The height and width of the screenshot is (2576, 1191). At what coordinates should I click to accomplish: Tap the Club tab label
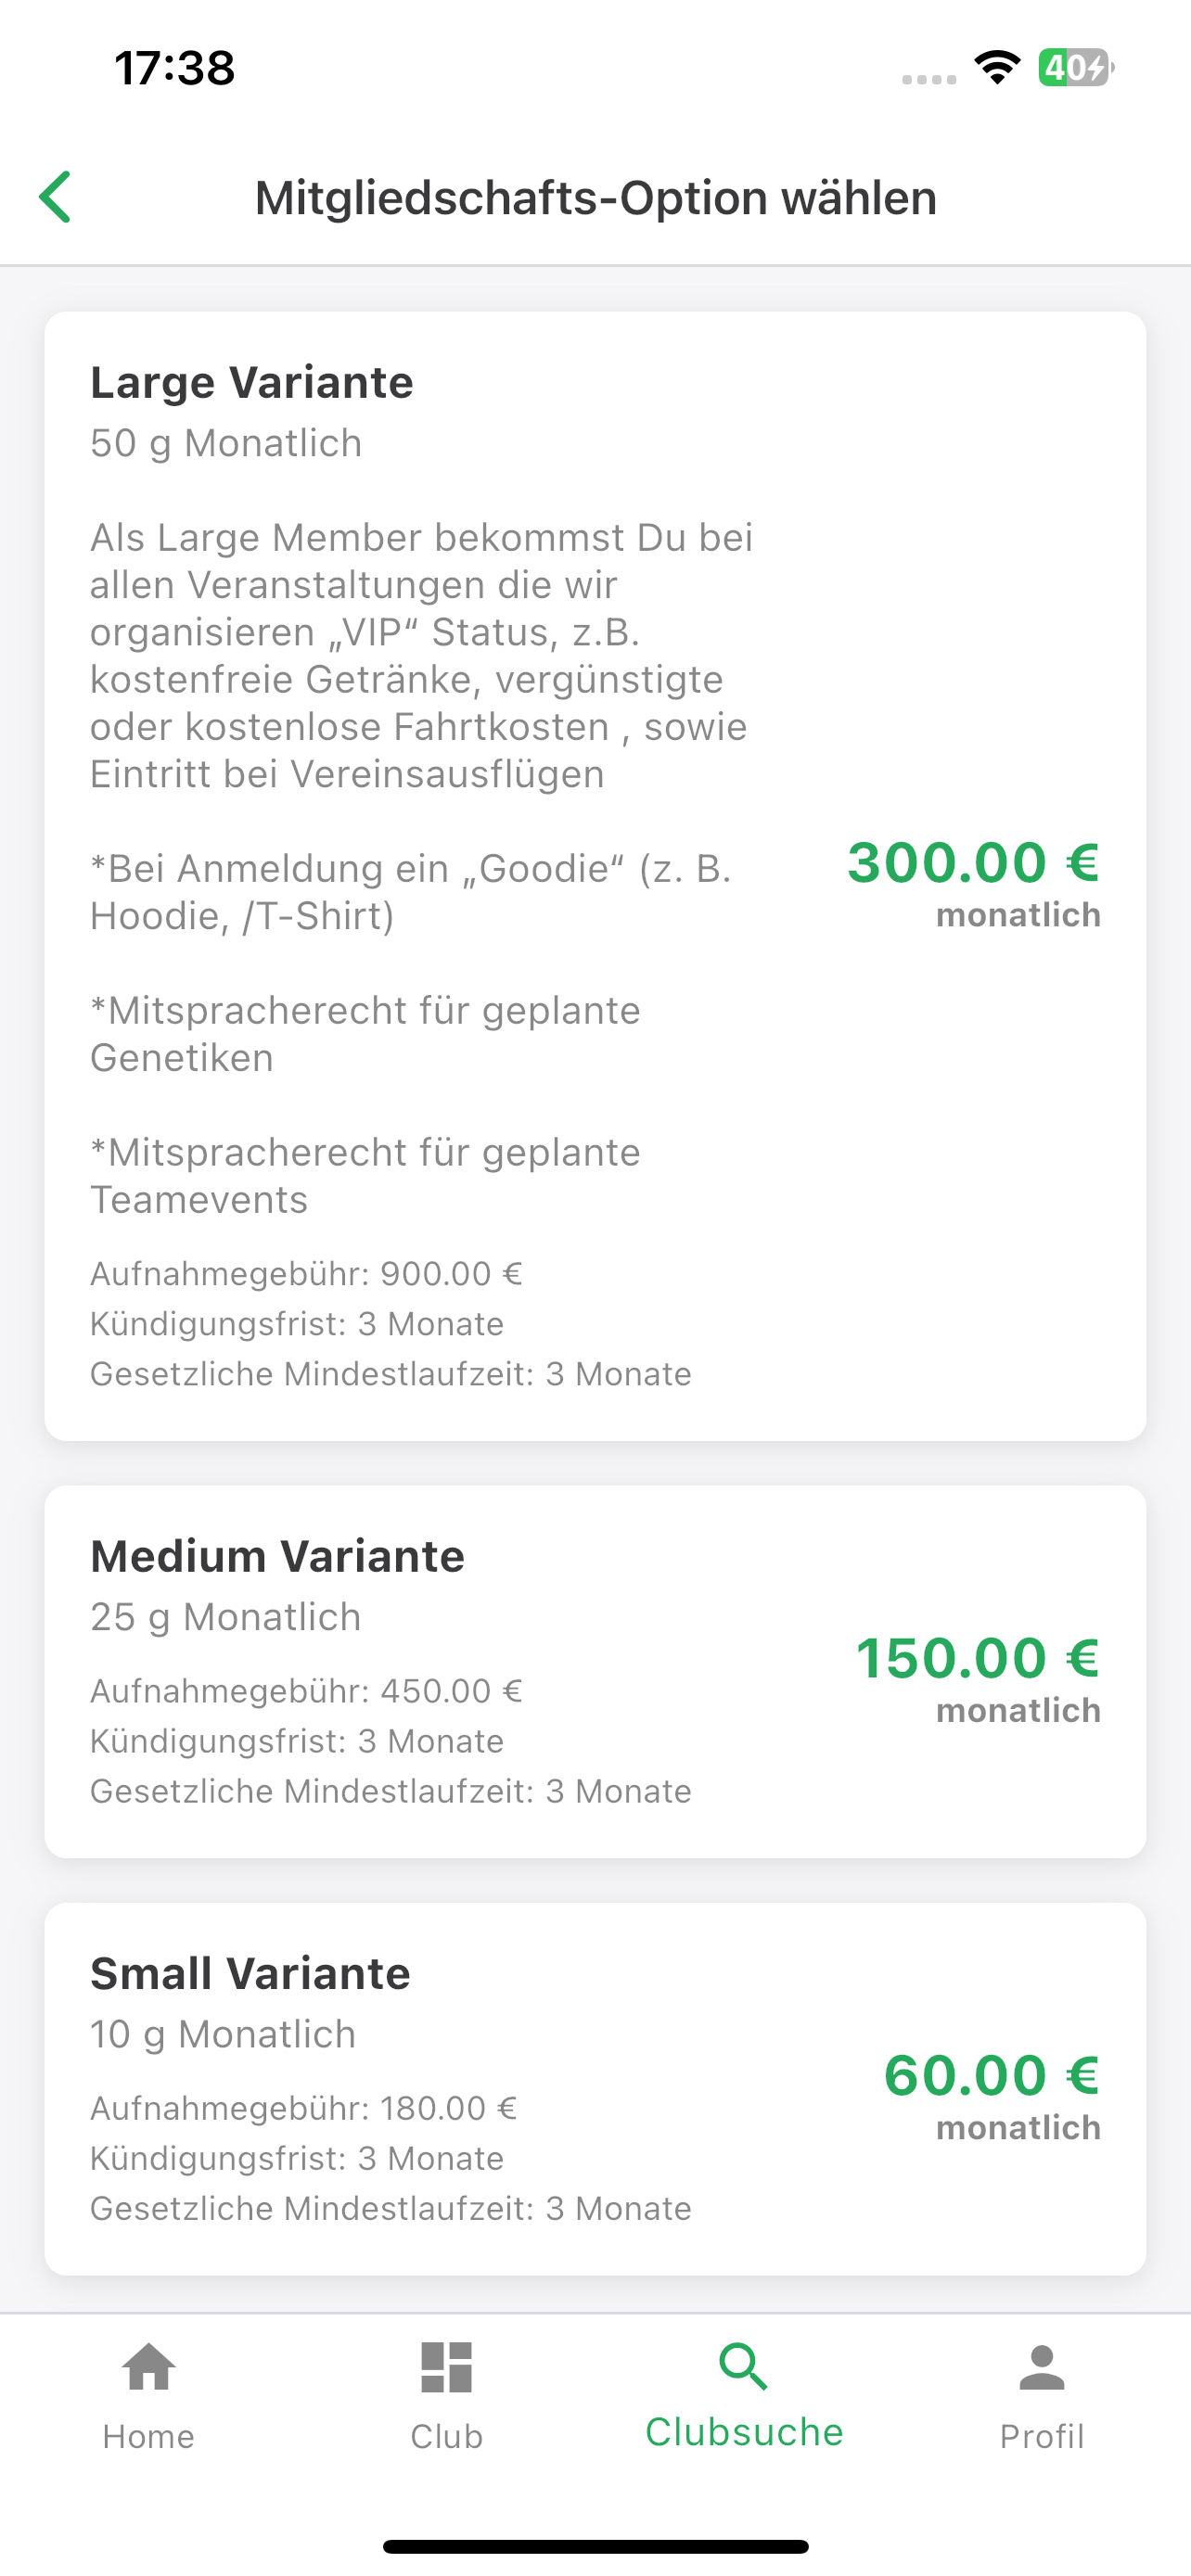pyautogui.click(x=446, y=2436)
